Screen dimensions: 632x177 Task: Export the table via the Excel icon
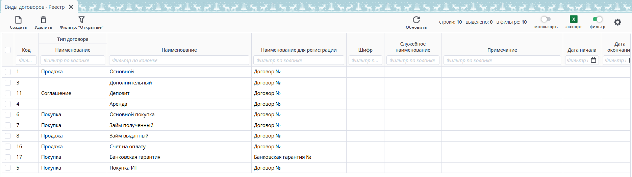[574, 19]
